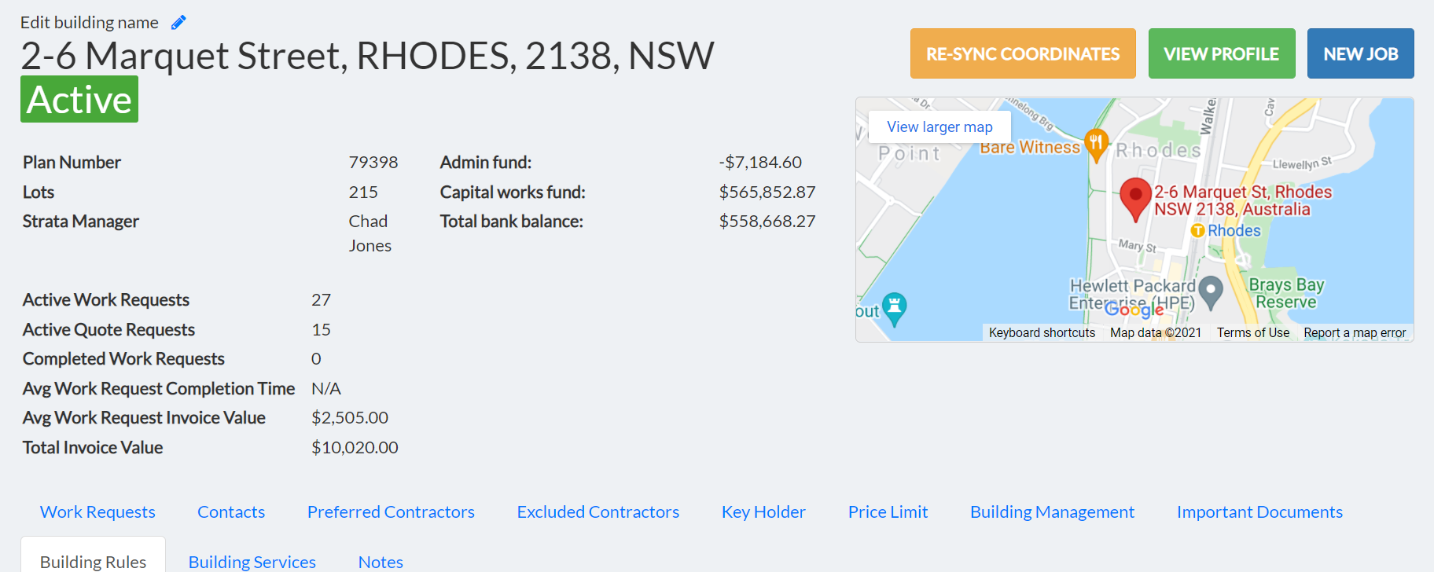Open the building via VIEW PROFILE
Image resolution: width=1434 pixels, height=572 pixels.
pyautogui.click(x=1222, y=53)
